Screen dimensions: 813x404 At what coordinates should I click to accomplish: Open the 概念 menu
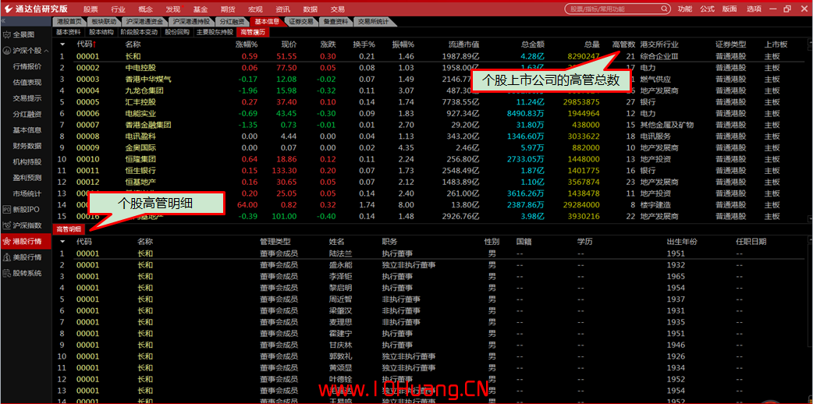click(146, 9)
